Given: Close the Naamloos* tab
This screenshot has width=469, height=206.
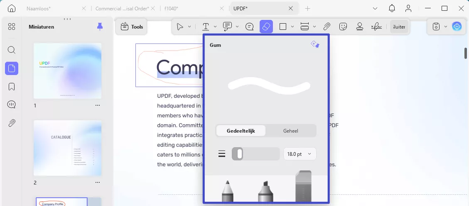Looking at the screenshot, I should pos(84,9).
